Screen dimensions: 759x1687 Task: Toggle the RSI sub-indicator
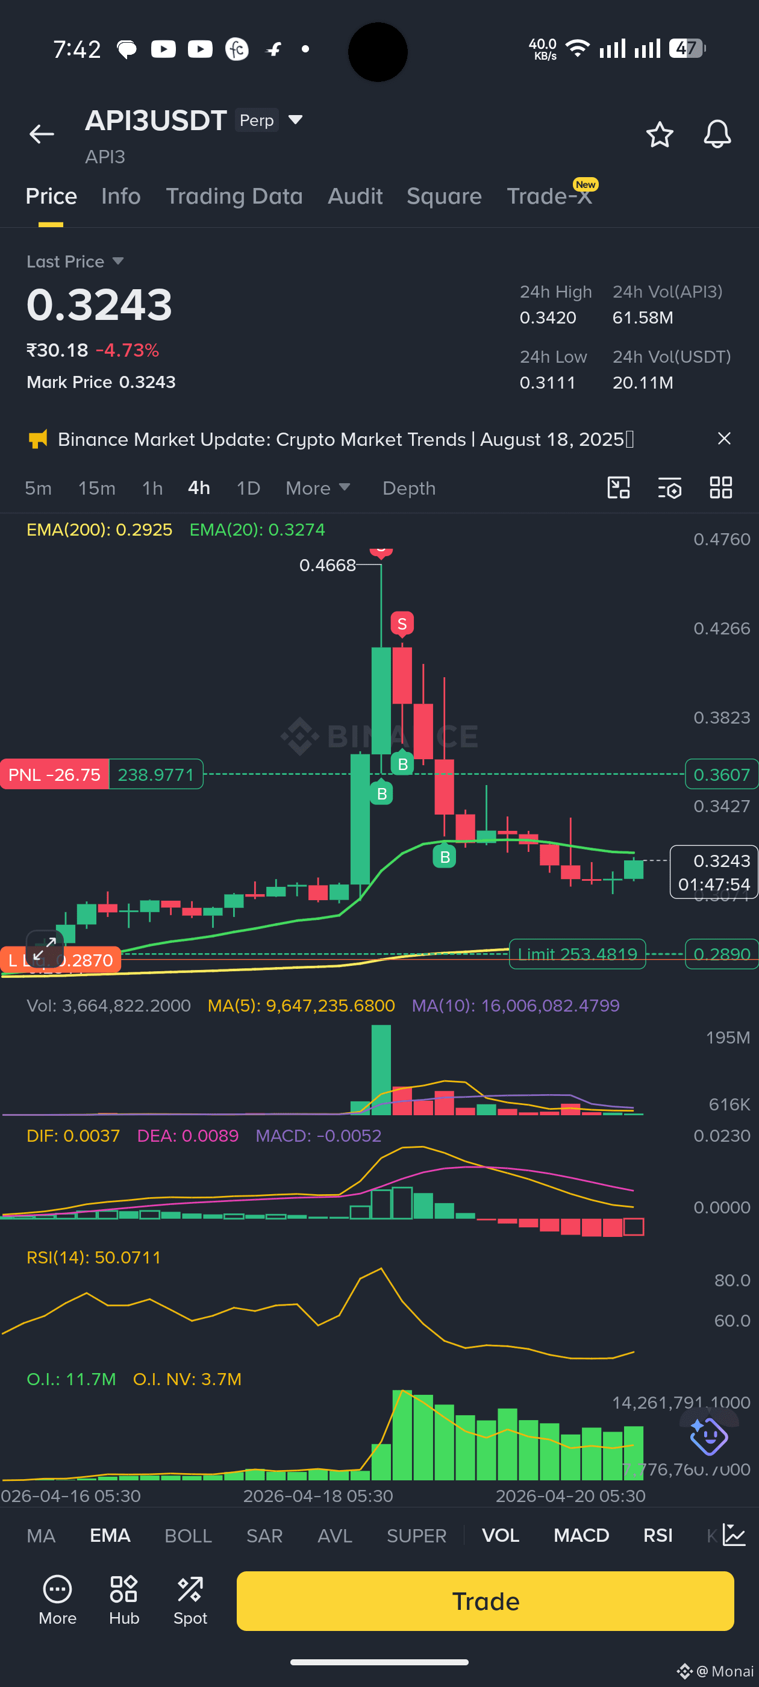point(658,1536)
